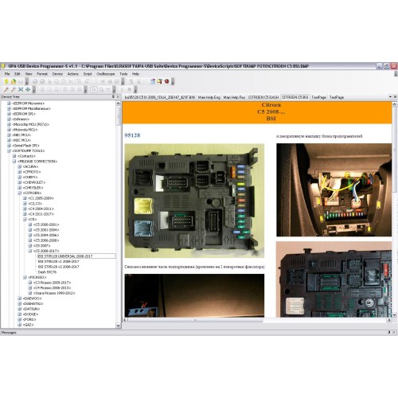398x398 pixels.
Task: Expand the EEPROM SPI tree node
Action: [x=9, y=114]
